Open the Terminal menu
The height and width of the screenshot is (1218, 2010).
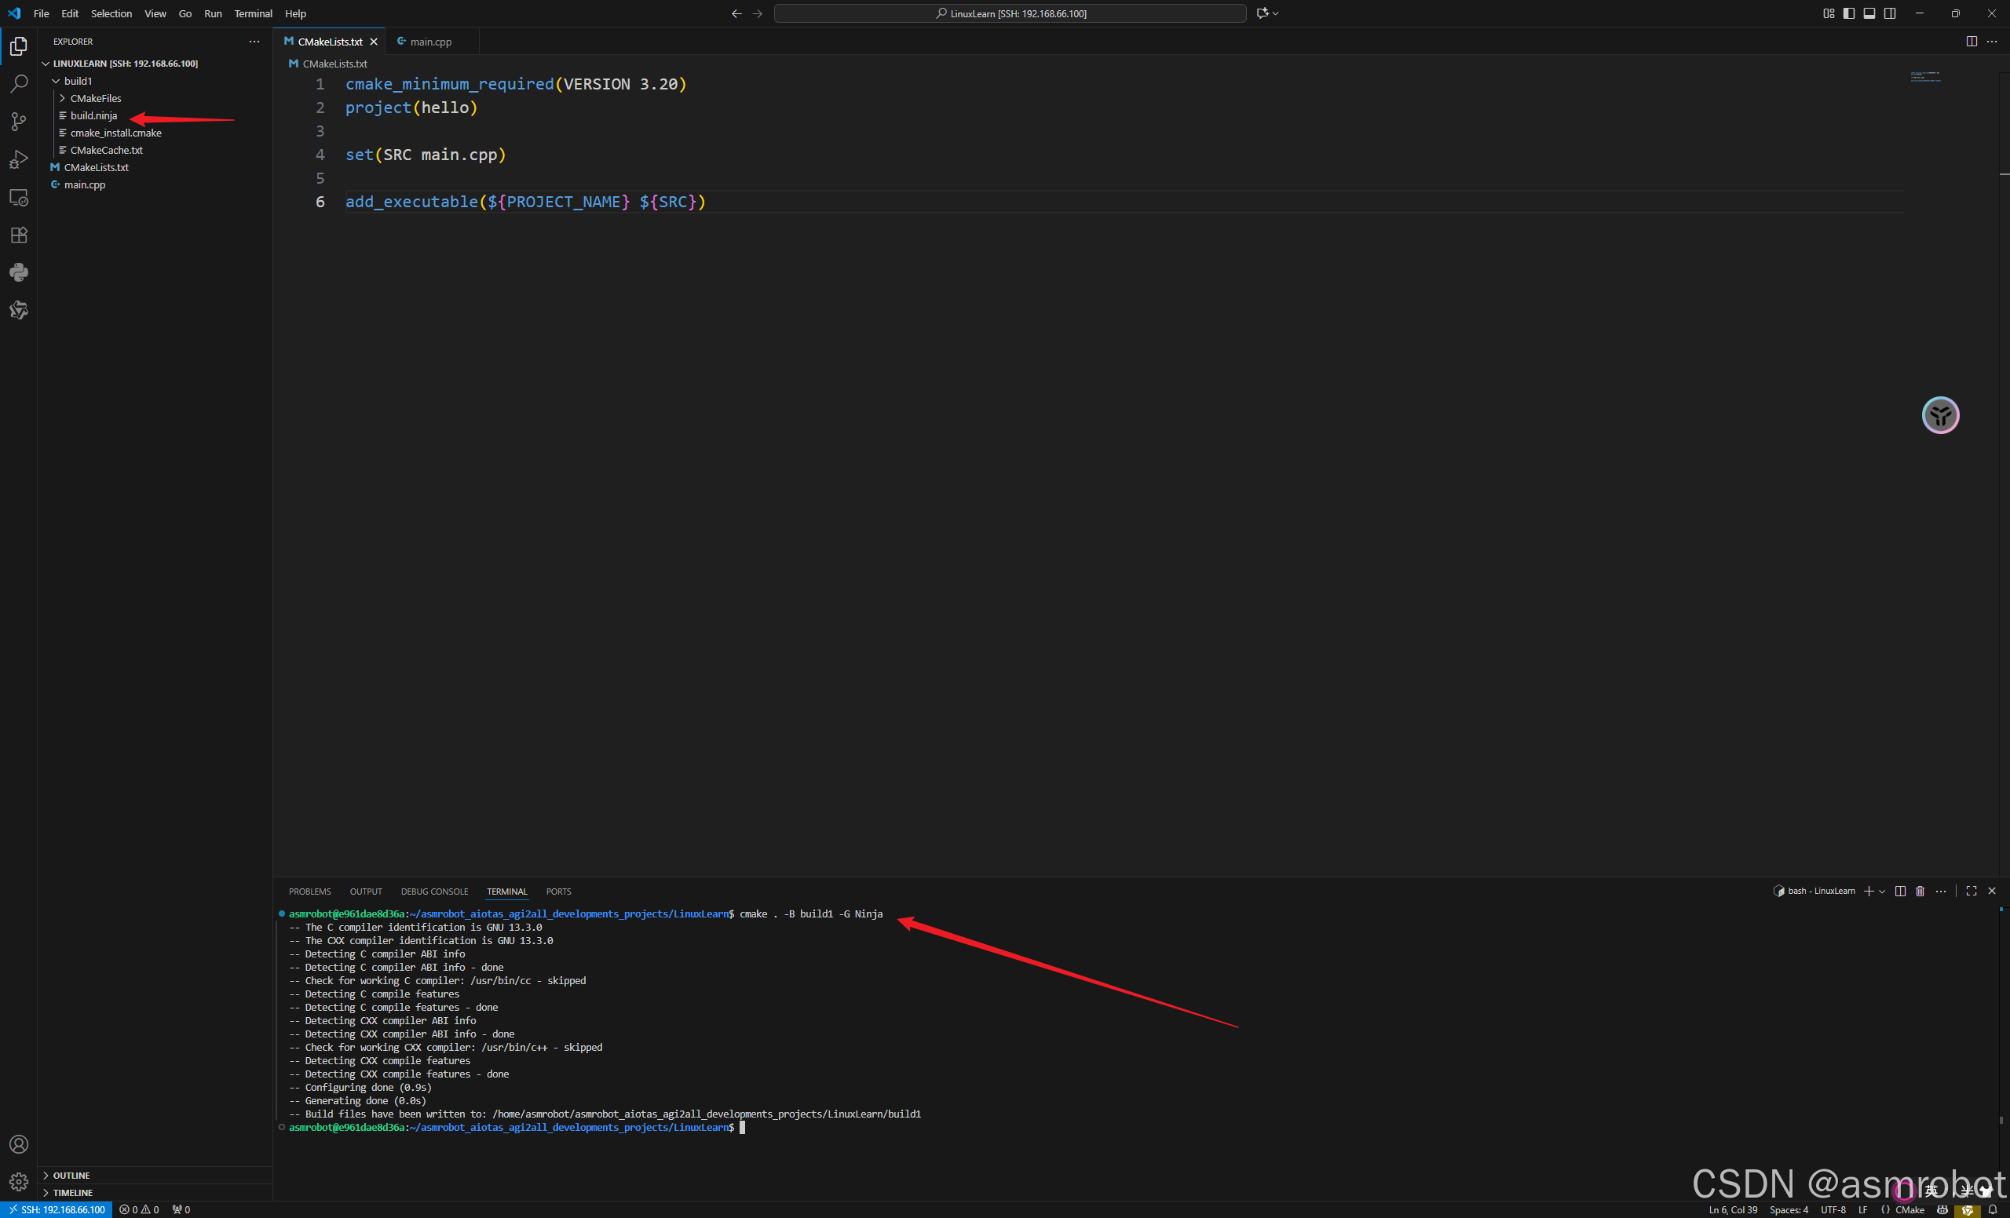pyautogui.click(x=253, y=13)
